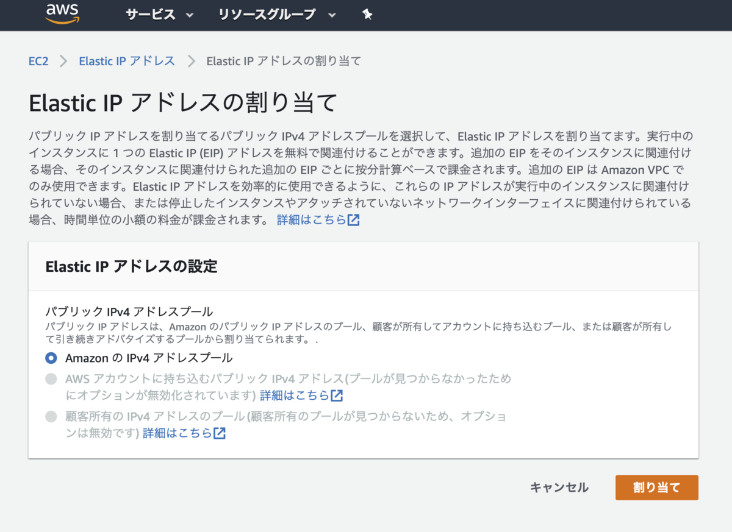Expand the サービス dropdown chevron
The height and width of the screenshot is (532, 732).
click(189, 15)
